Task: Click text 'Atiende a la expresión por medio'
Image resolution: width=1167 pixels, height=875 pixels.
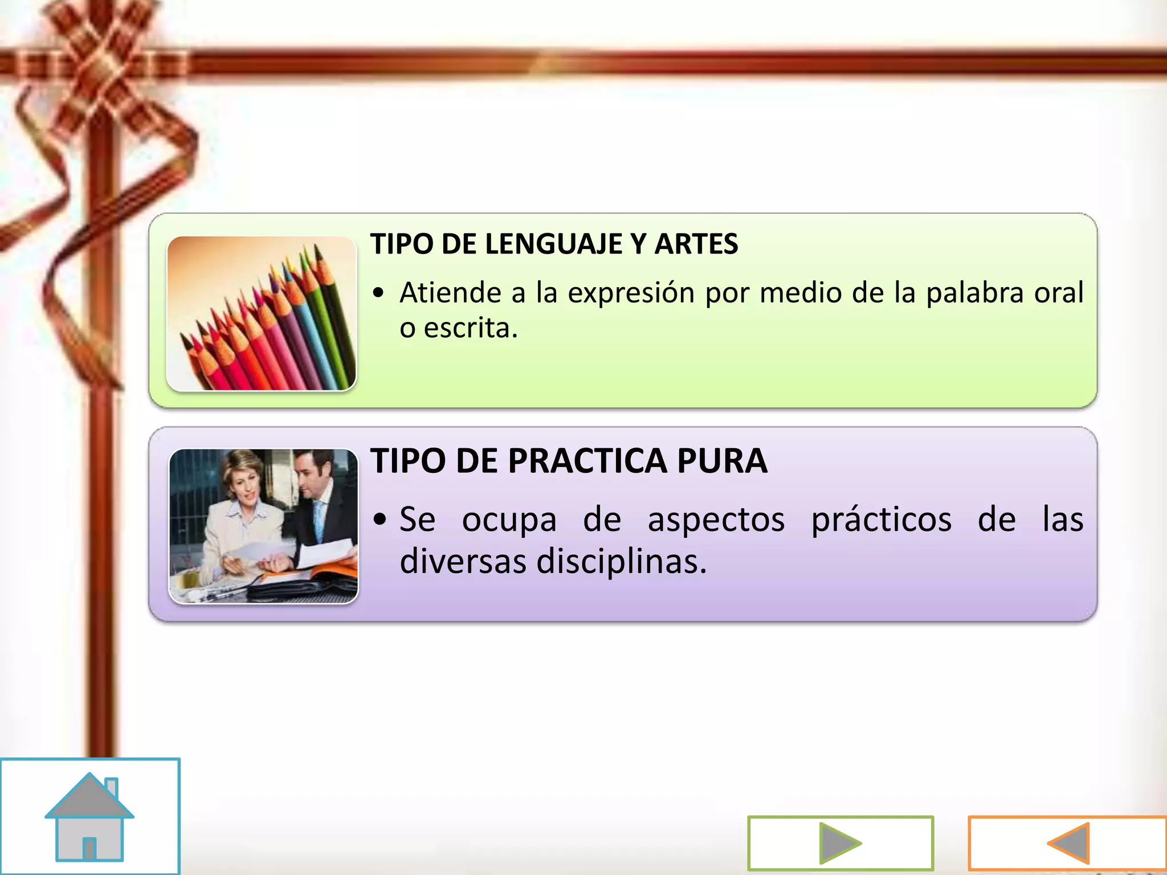Action: 621,293
